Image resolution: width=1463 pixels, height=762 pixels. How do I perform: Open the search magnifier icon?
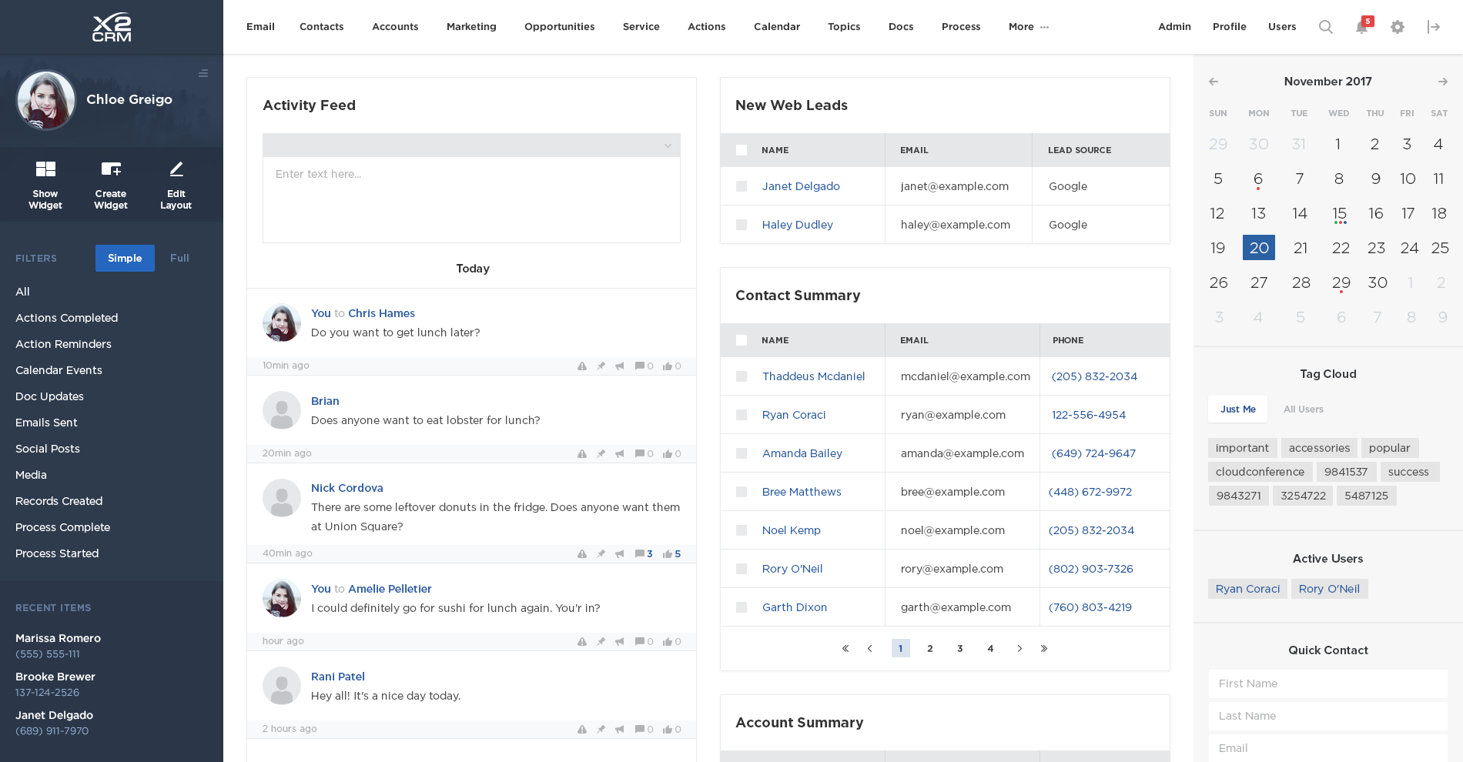pos(1325,27)
